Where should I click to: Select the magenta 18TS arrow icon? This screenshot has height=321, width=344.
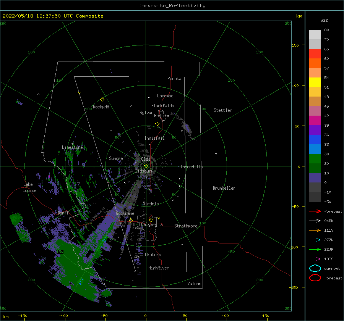(315, 259)
